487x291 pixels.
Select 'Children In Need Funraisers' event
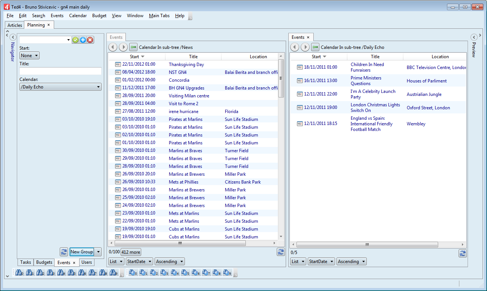click(x=378, y=67)
